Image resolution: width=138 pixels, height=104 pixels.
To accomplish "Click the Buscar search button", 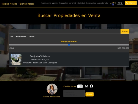I will [x=125, y=31].
